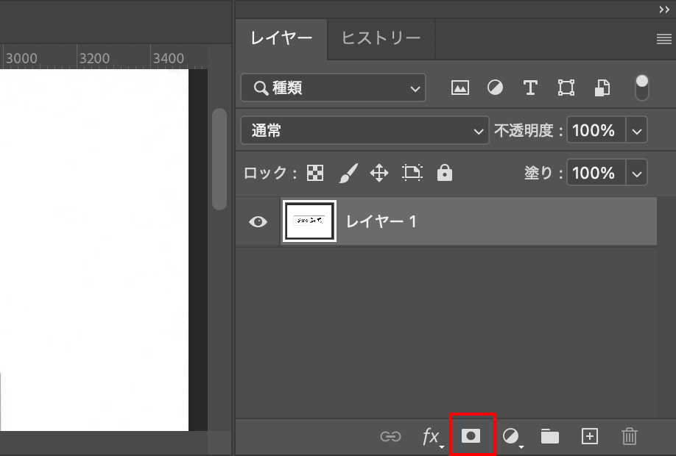This screenshot has width=676, height=456.
Task: Expand the 不透明度 opacity dropdown arrow
Action: 636,131
